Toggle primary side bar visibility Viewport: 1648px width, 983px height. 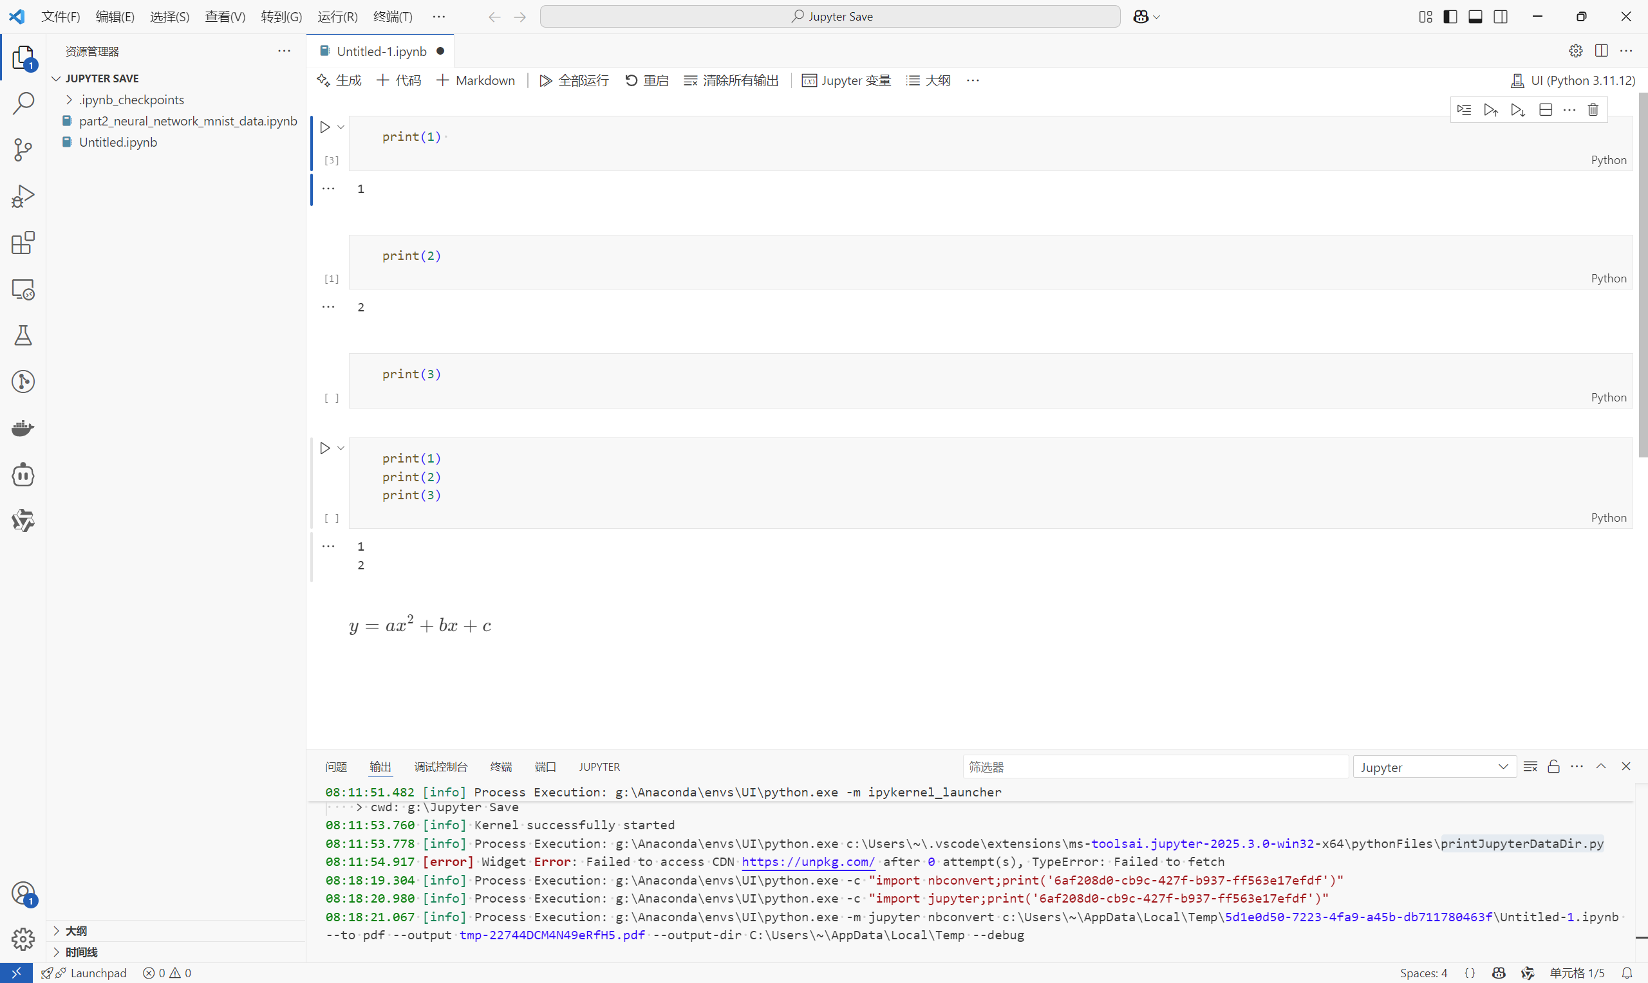(x=1450, y=17)
